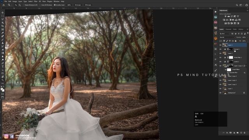Open the Adjustments panel flyout menu
The image size is (249, 140).
pos(247,10)
